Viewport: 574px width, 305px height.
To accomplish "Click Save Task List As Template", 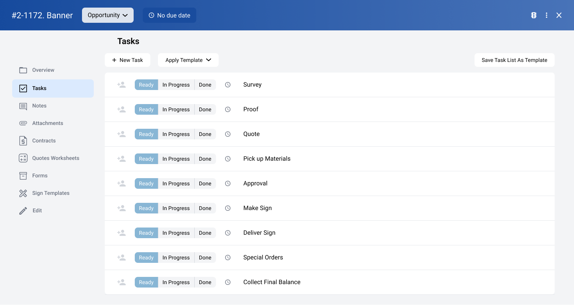I will click(514, 60).
